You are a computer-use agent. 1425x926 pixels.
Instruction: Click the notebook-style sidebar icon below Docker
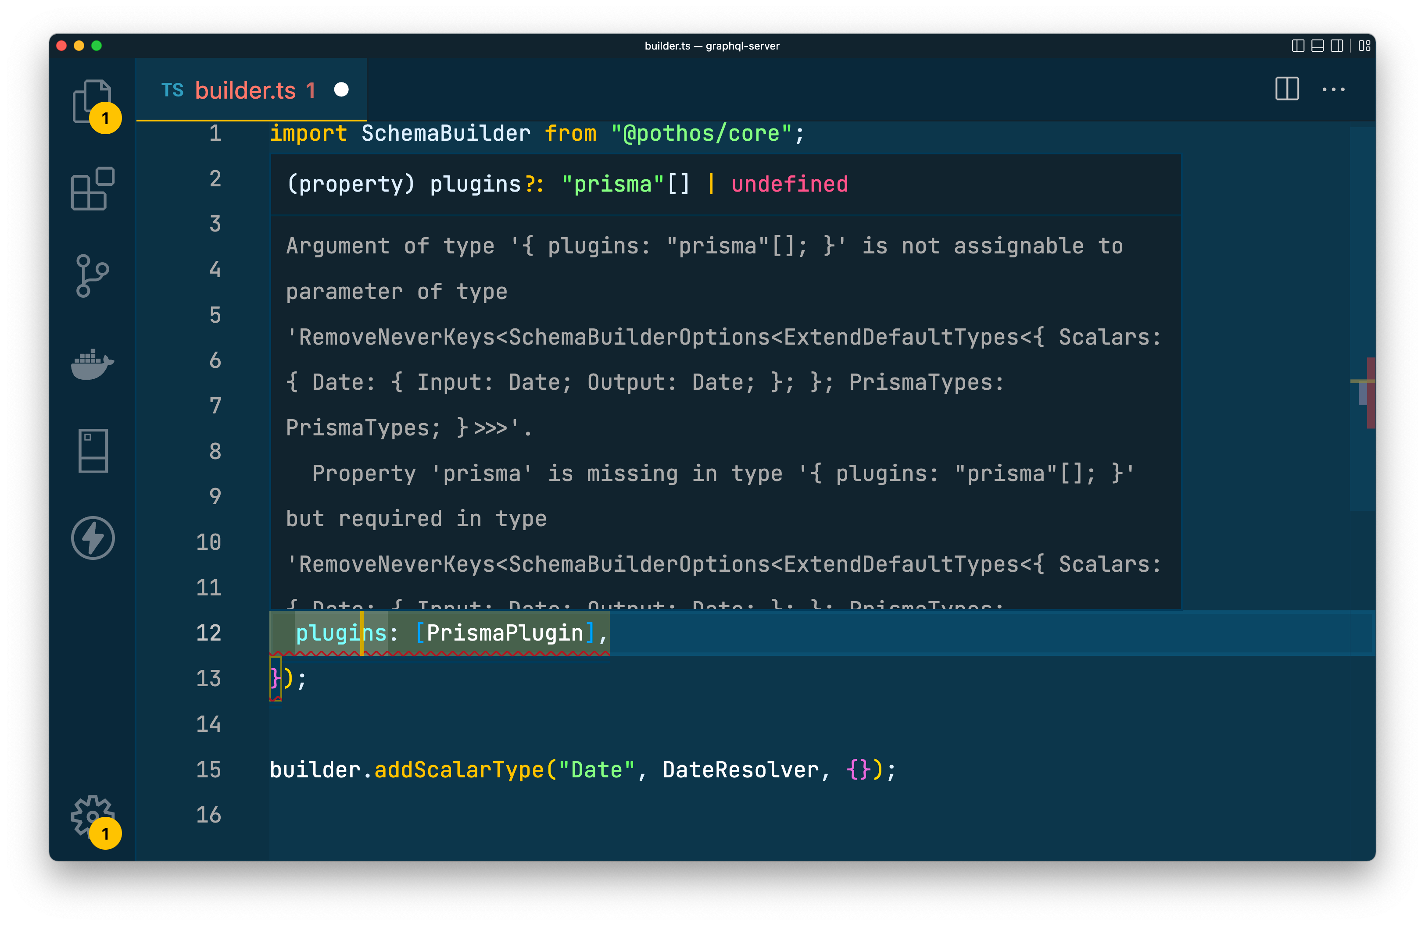pos(93,450)
